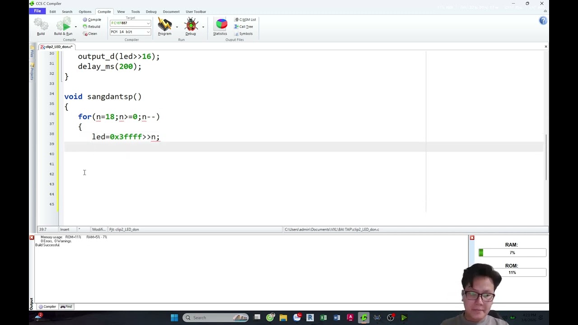
Task: Click the Windows Start button
Action: click(x=174, y=318)
